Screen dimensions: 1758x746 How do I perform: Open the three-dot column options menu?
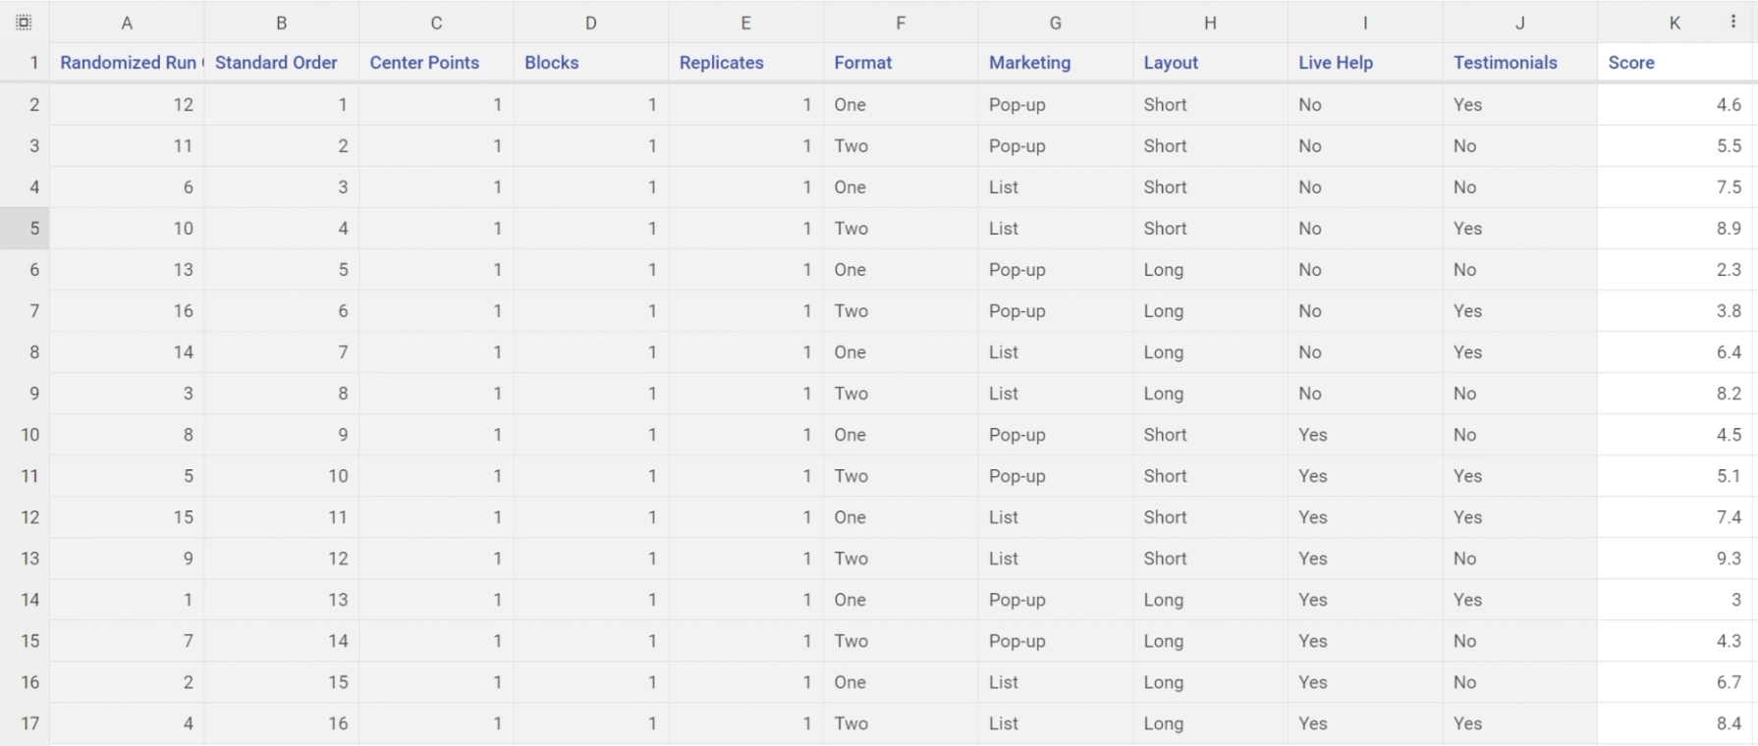[x=1733, y=22]
